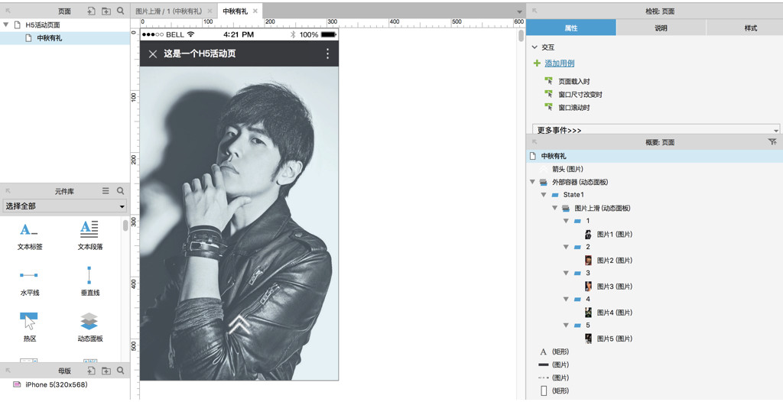The image size is (783, 402).
Task: Switch to the 图片上滑 / 1 document tab
Action: pos(167,11)
